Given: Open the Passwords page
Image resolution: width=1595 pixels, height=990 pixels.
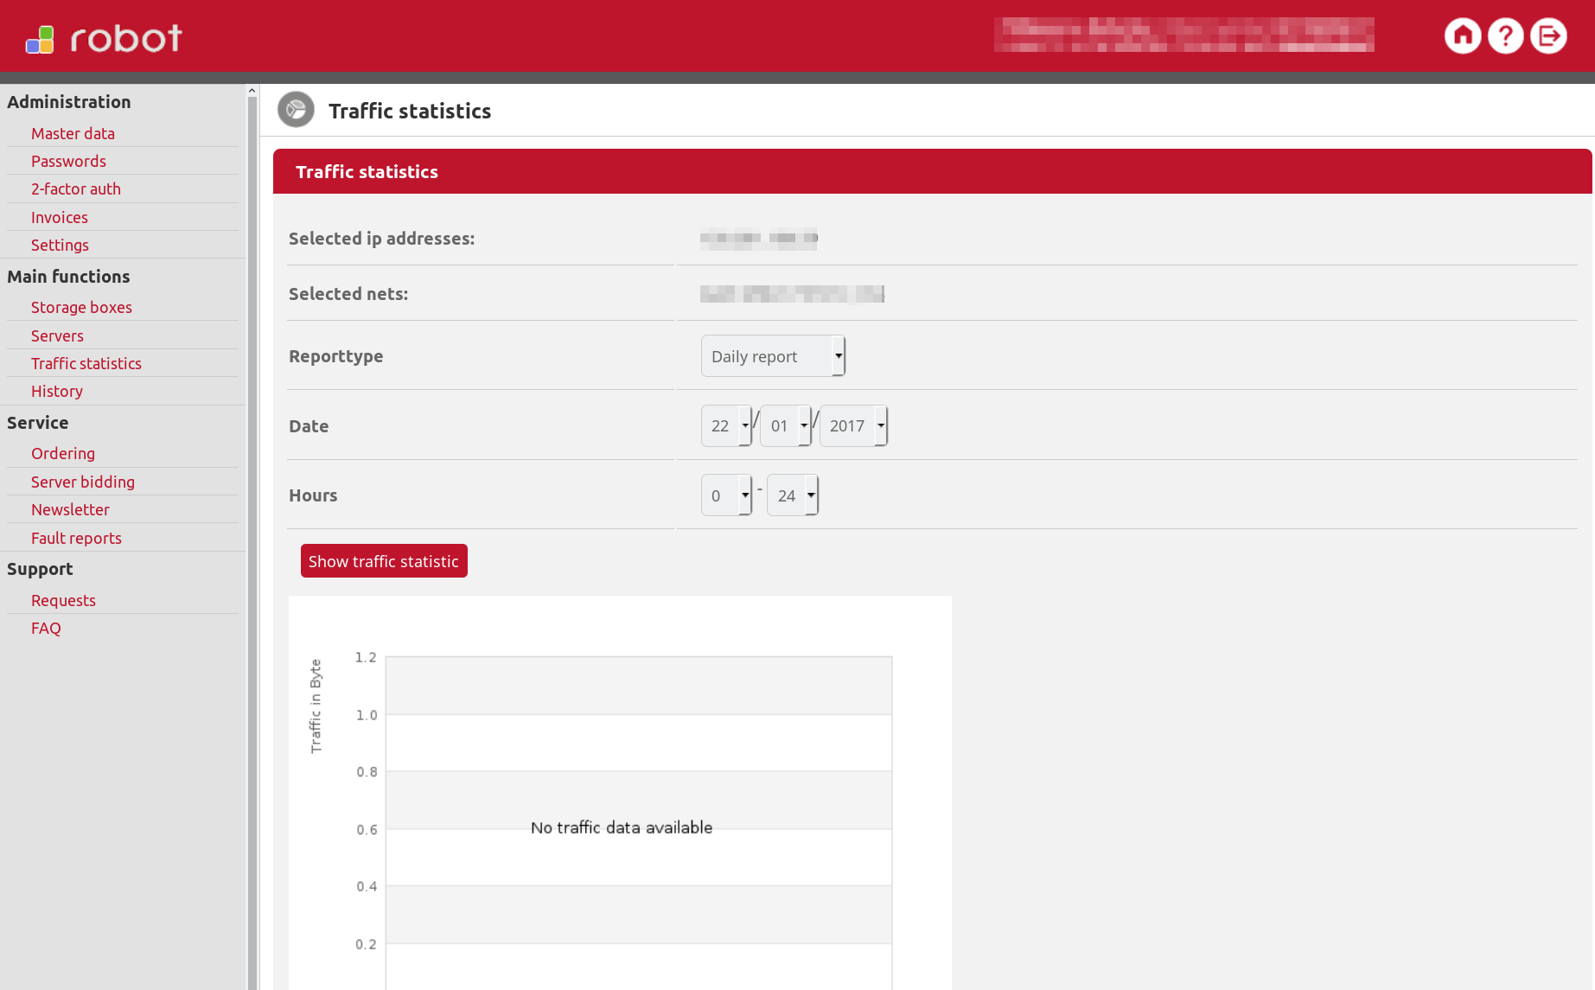Looking at the screenshot, I should tap(68, 161).
